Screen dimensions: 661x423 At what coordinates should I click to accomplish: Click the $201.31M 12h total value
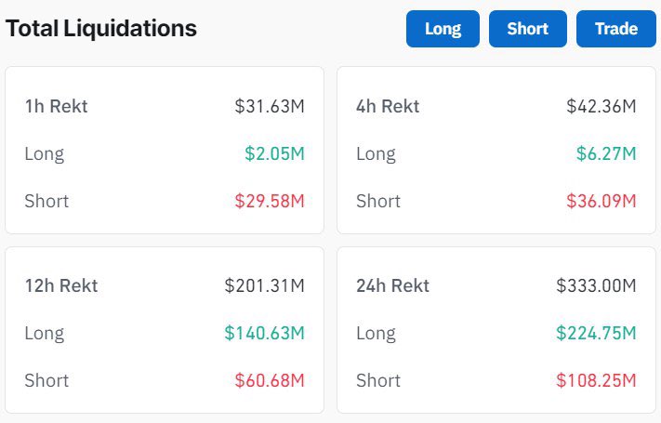(264, 285)
